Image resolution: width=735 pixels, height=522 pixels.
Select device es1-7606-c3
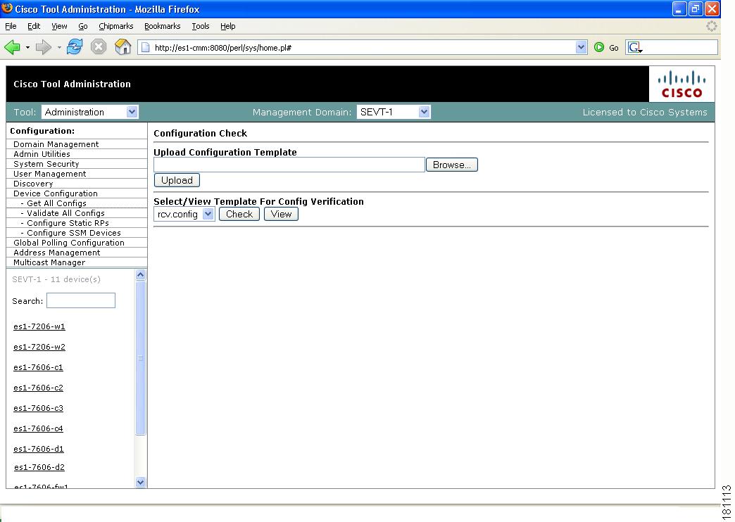(38, 408)
